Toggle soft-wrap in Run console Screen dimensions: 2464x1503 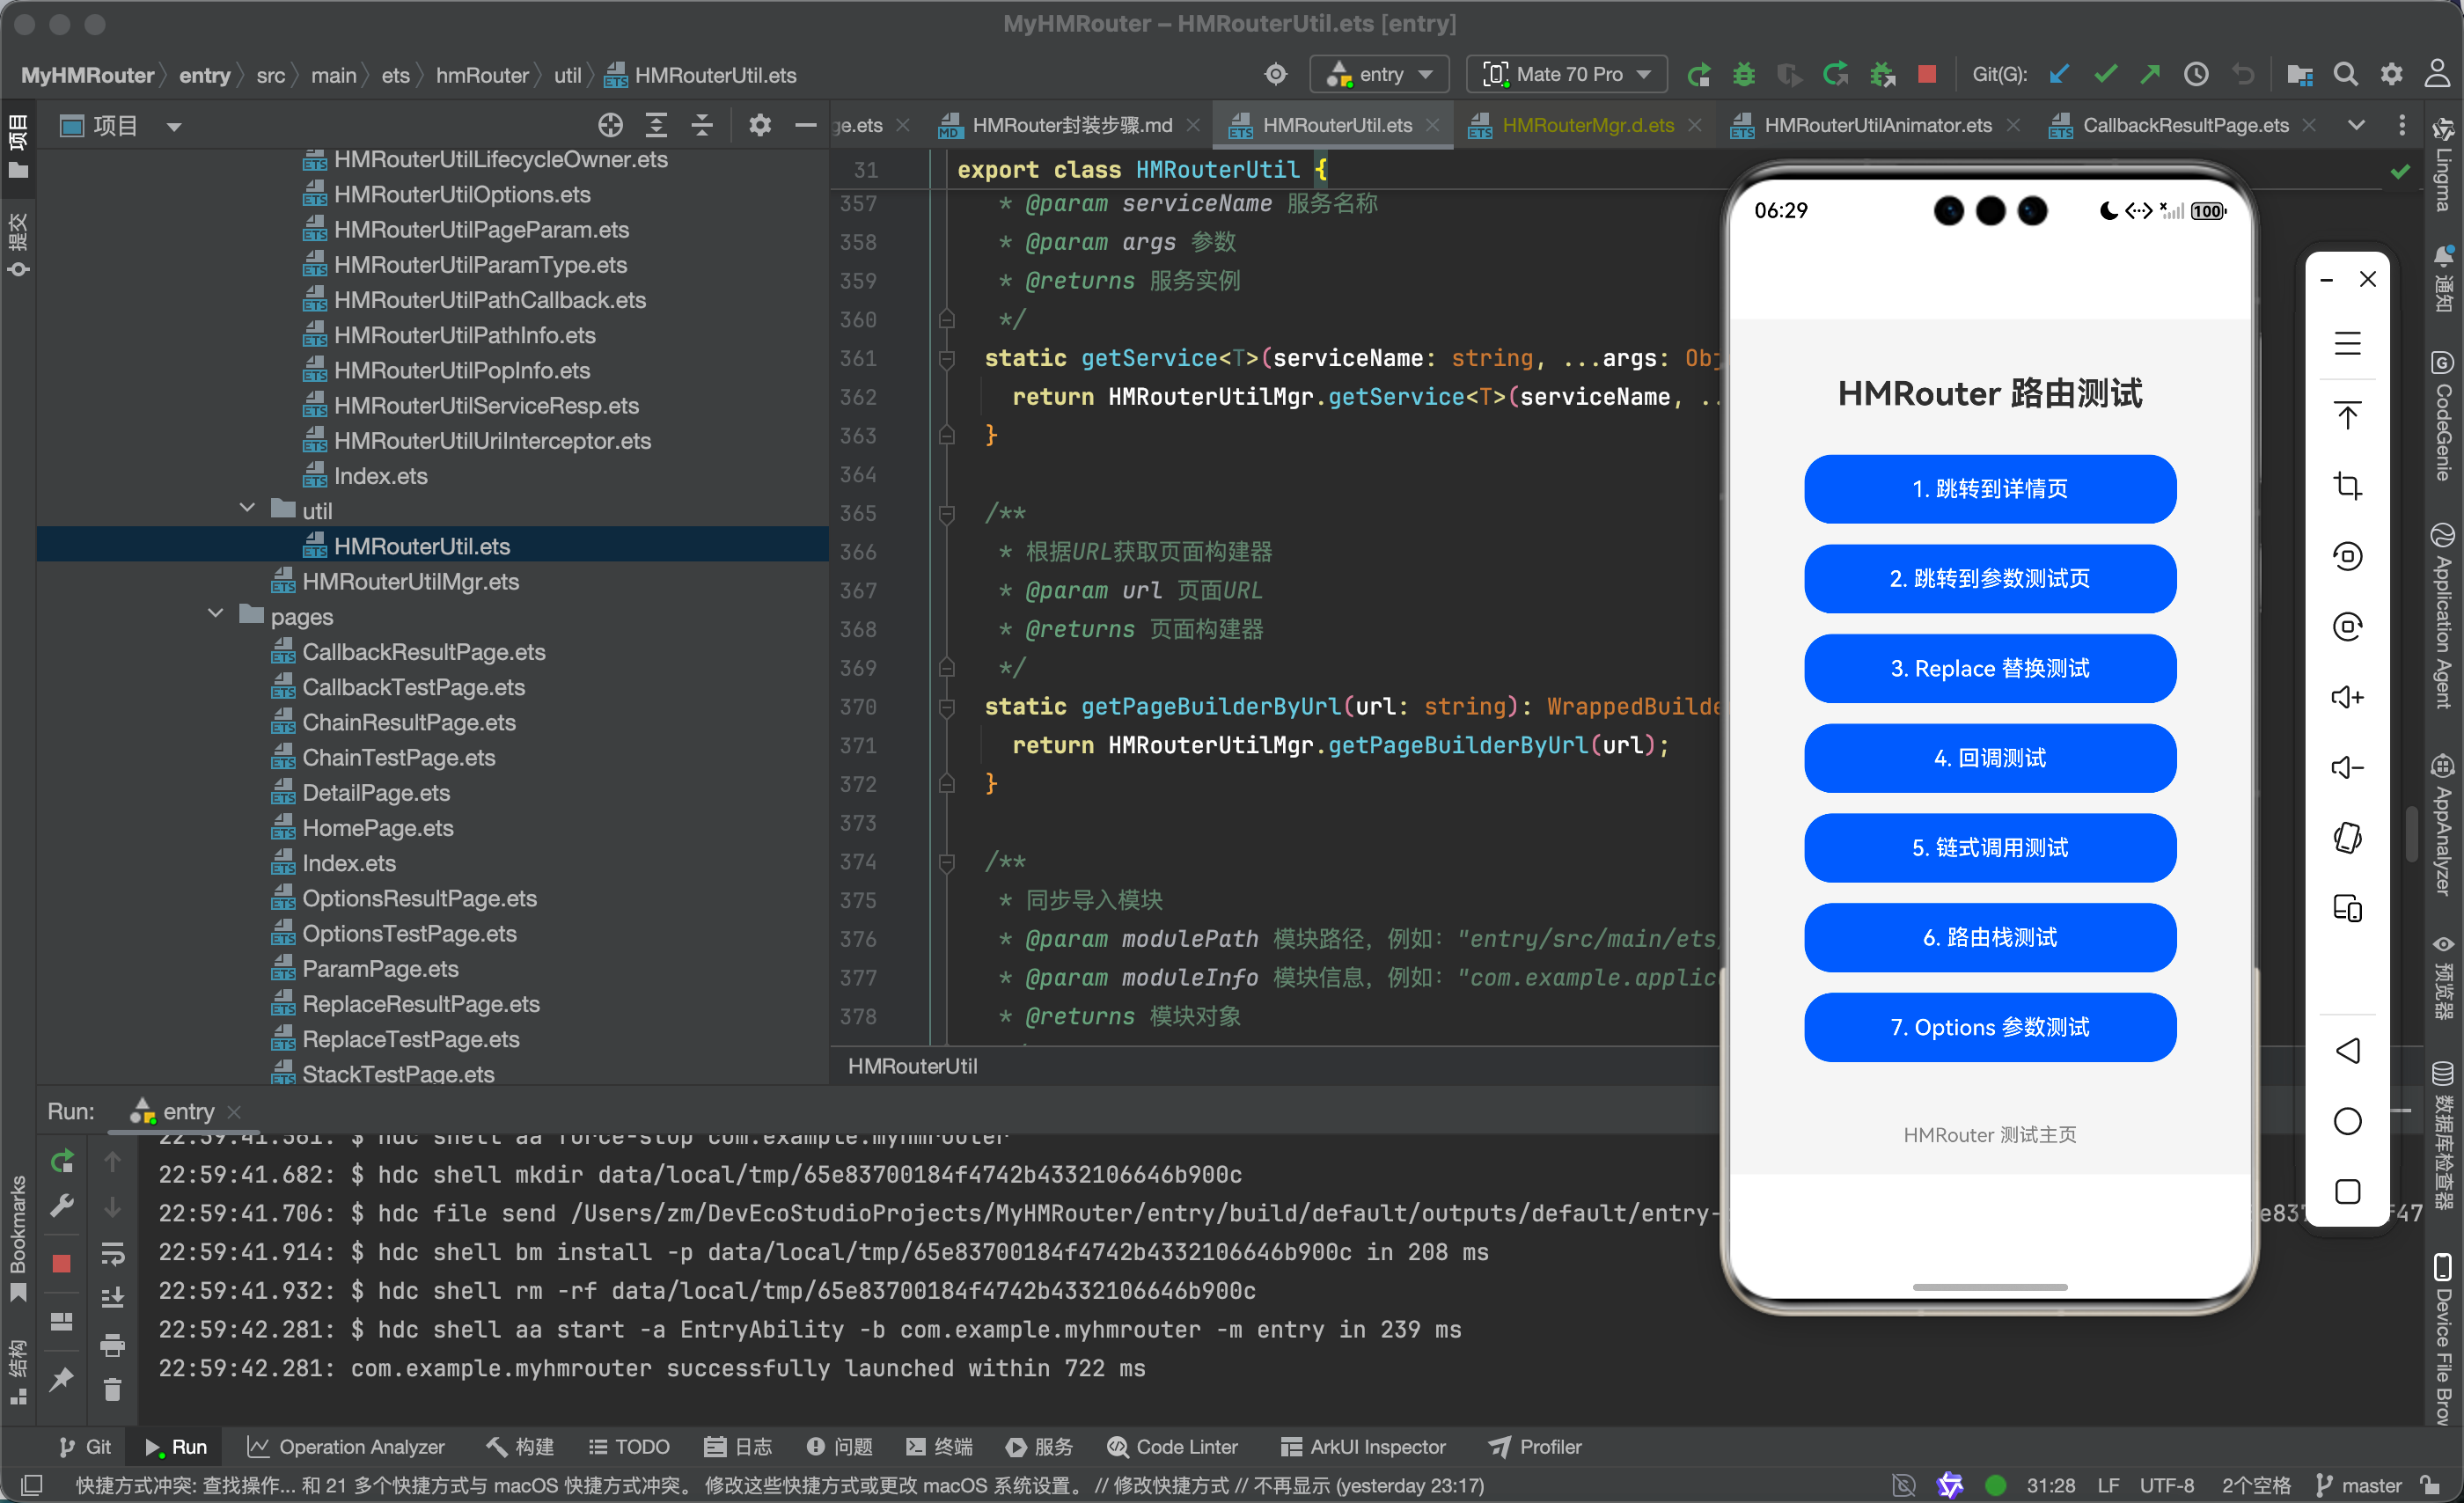tap(113, 1253)
